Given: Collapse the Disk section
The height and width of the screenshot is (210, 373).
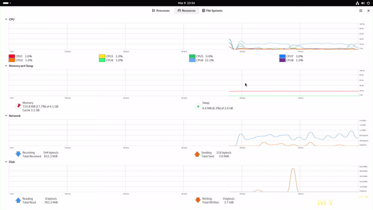Looking at the screenshot, I should pos(6,162).
